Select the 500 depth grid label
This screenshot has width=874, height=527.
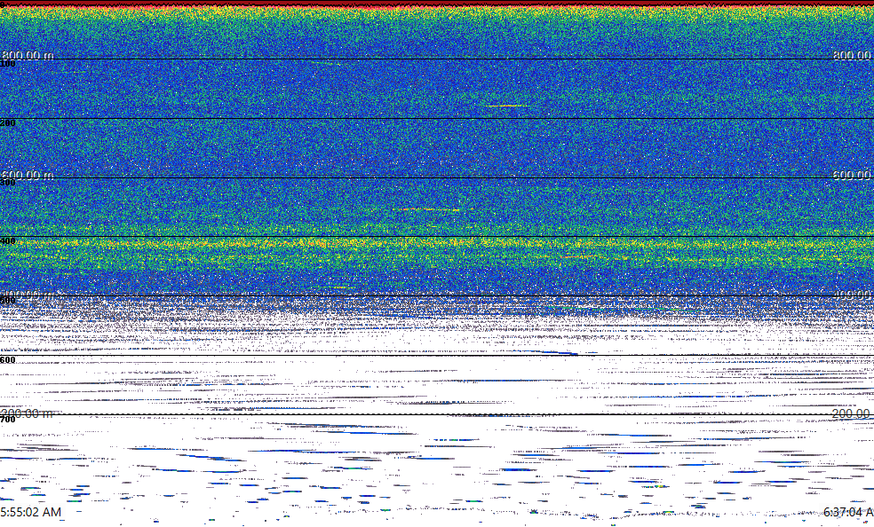tap(8, 301)
